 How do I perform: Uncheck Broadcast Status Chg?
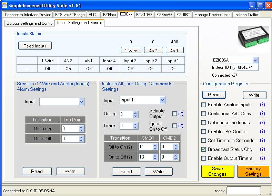click(x=204, y=149)
